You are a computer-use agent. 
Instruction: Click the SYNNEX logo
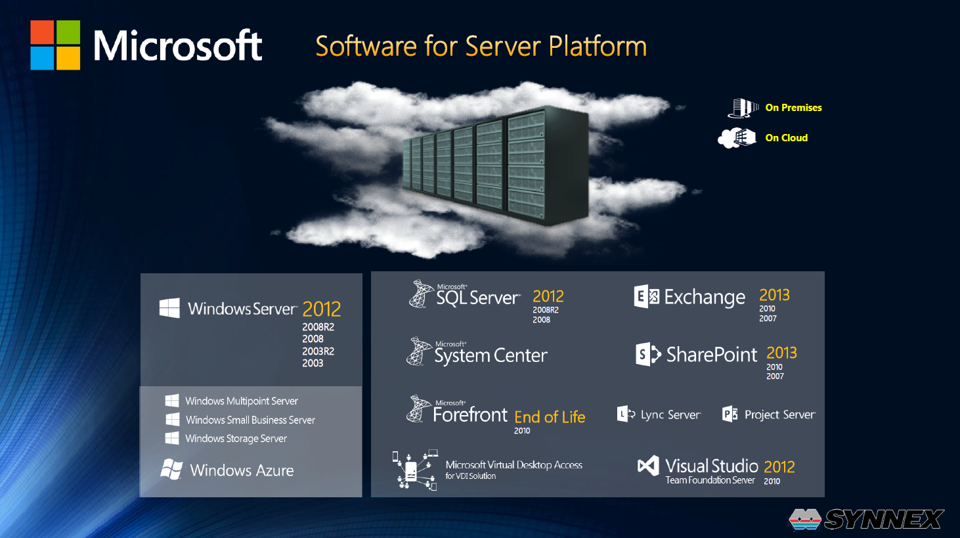coord(867,519)
